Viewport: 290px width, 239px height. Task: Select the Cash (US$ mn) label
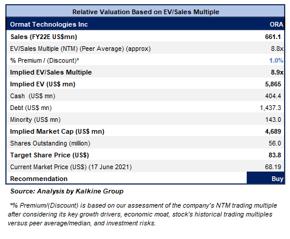coord(33,96)
